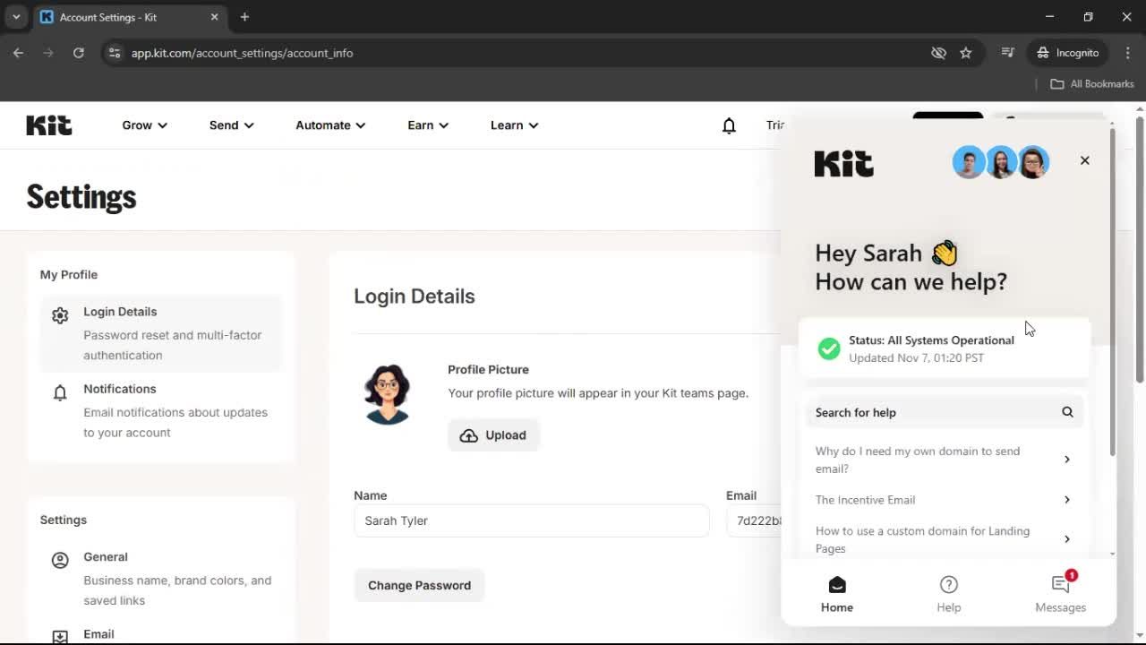Screen dimensions: 1146x645
Task: Open the Automate dropdown
Action: [x=329, y=125]
